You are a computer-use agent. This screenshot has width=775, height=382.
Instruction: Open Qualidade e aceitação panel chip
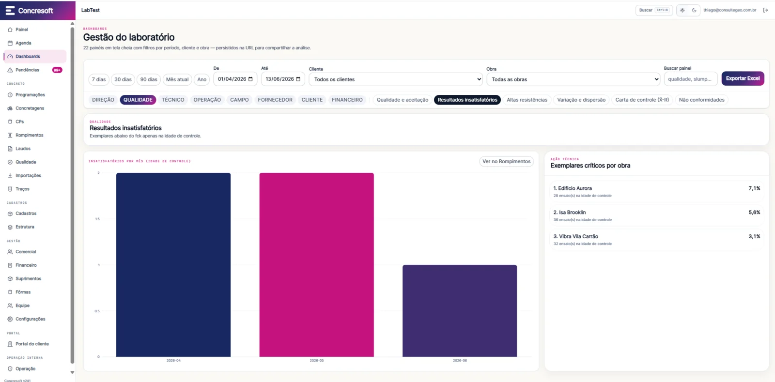403,100
